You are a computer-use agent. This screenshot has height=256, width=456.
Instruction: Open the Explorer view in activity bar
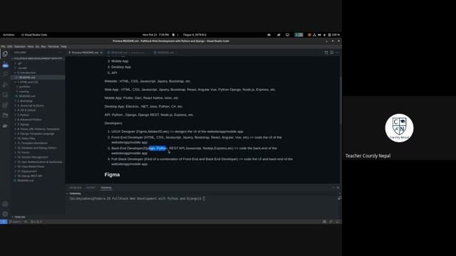(x=5, y=54)
